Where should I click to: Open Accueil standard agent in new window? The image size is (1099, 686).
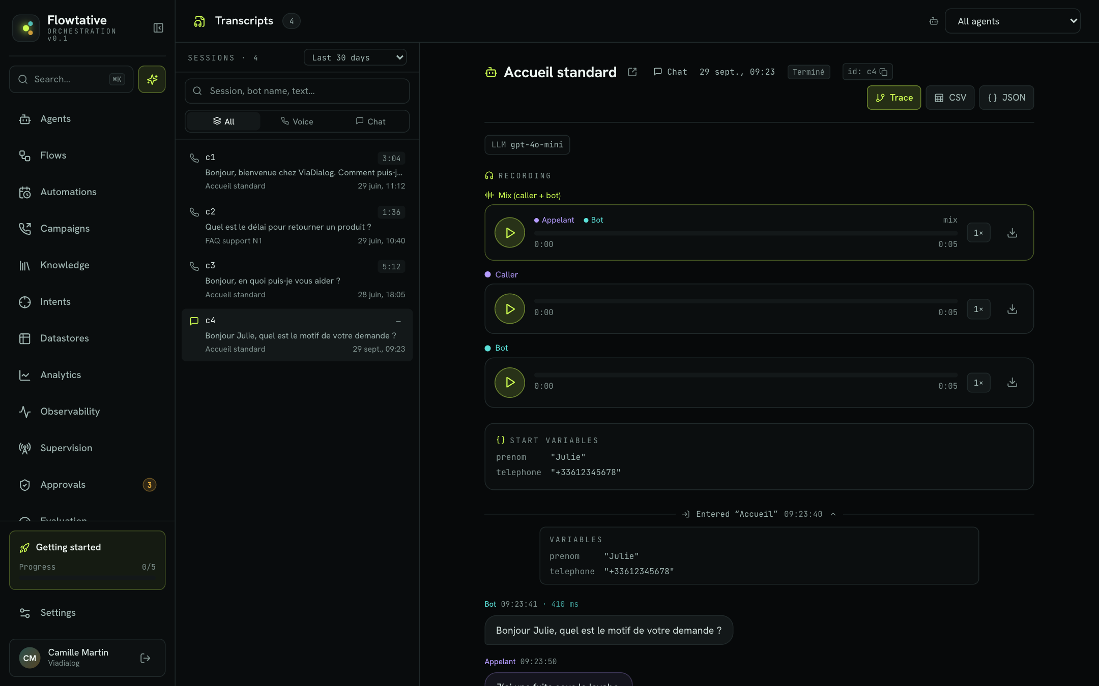(x=632, y=72)
